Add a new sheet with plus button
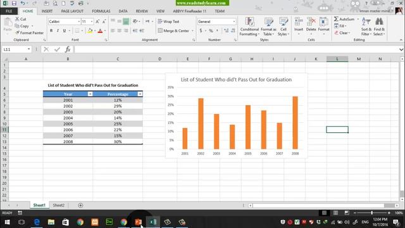 point(80,205)
